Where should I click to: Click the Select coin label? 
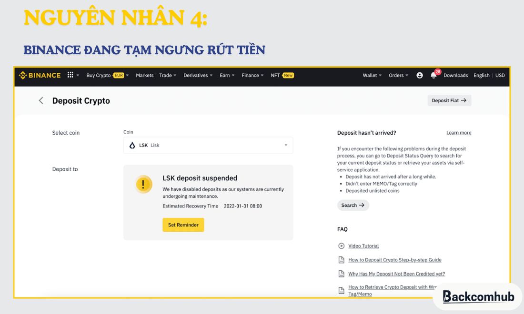66,133
